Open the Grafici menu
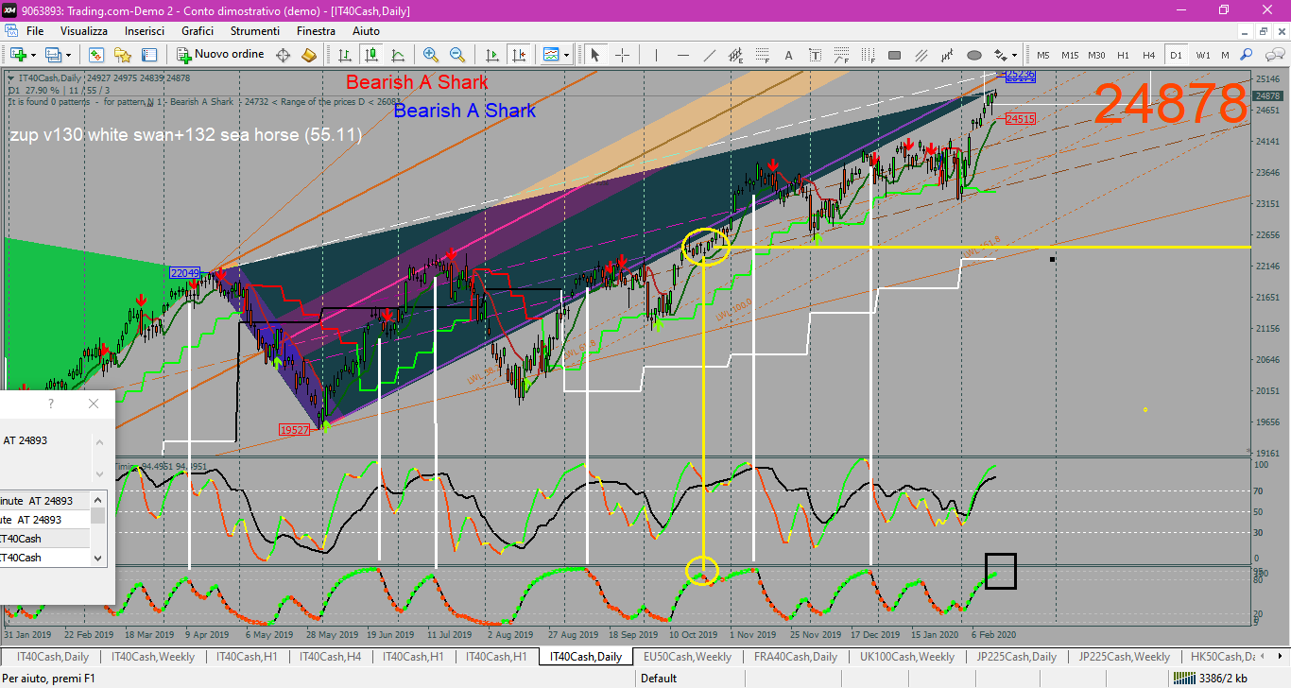Viewport: 1291px width, 688px height. point(198,31)
